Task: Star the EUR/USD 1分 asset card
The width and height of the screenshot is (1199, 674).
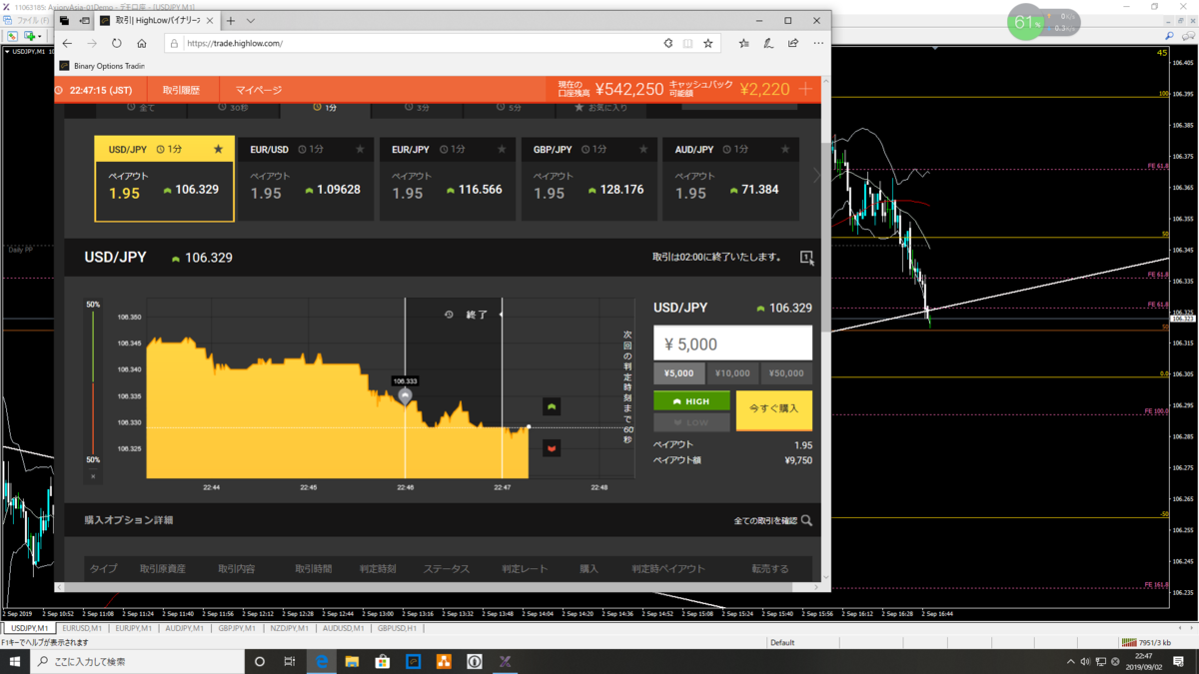Action: [361, 150]
